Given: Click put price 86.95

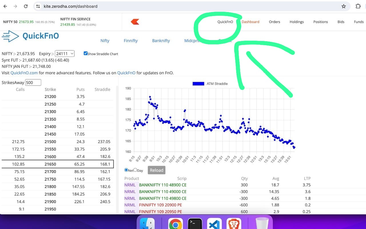Looking at the screenshot, I should click(79, 171).
